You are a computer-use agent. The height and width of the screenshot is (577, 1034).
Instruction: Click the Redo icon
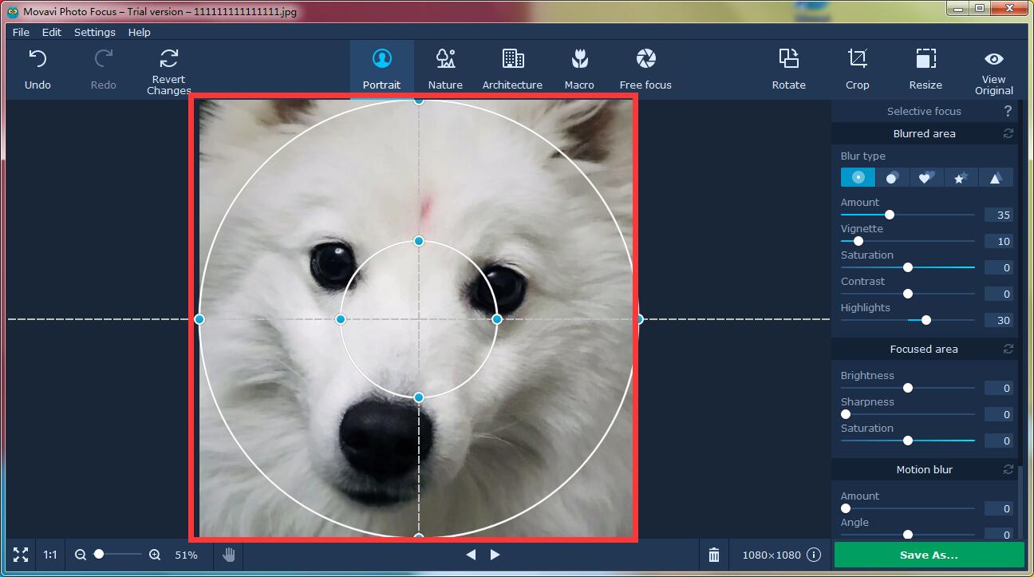click(103, 59)
